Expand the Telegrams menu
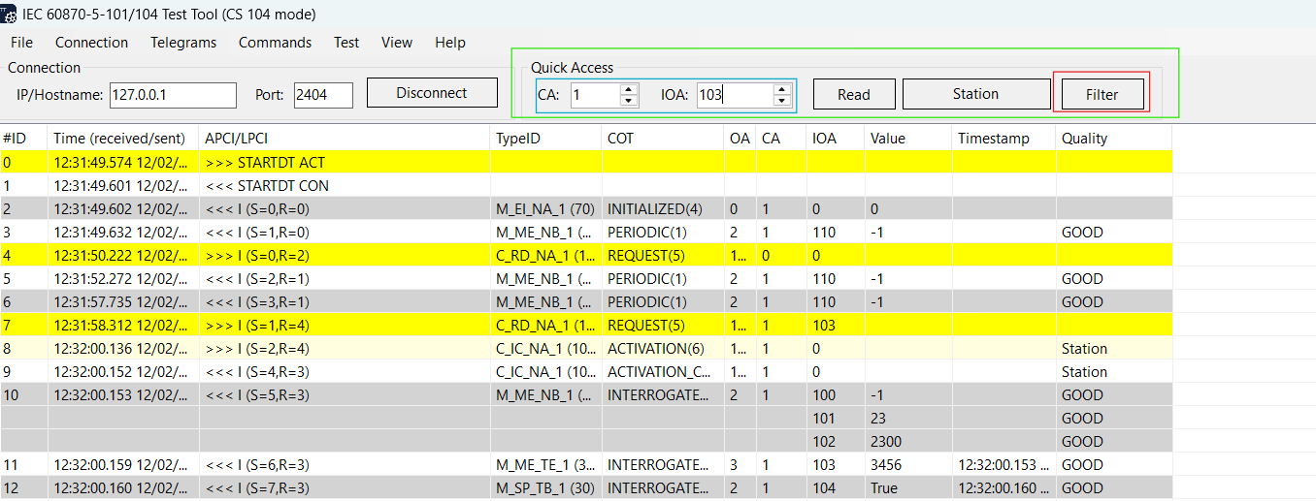 [x=183, y=43]
